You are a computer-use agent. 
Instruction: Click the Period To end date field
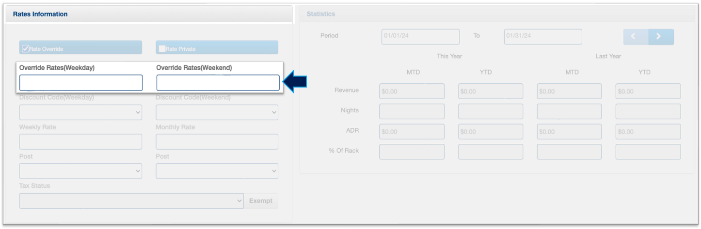click(542, 37)
